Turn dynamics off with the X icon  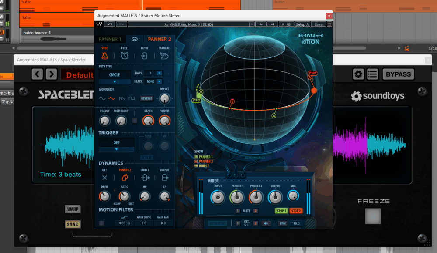104,178
